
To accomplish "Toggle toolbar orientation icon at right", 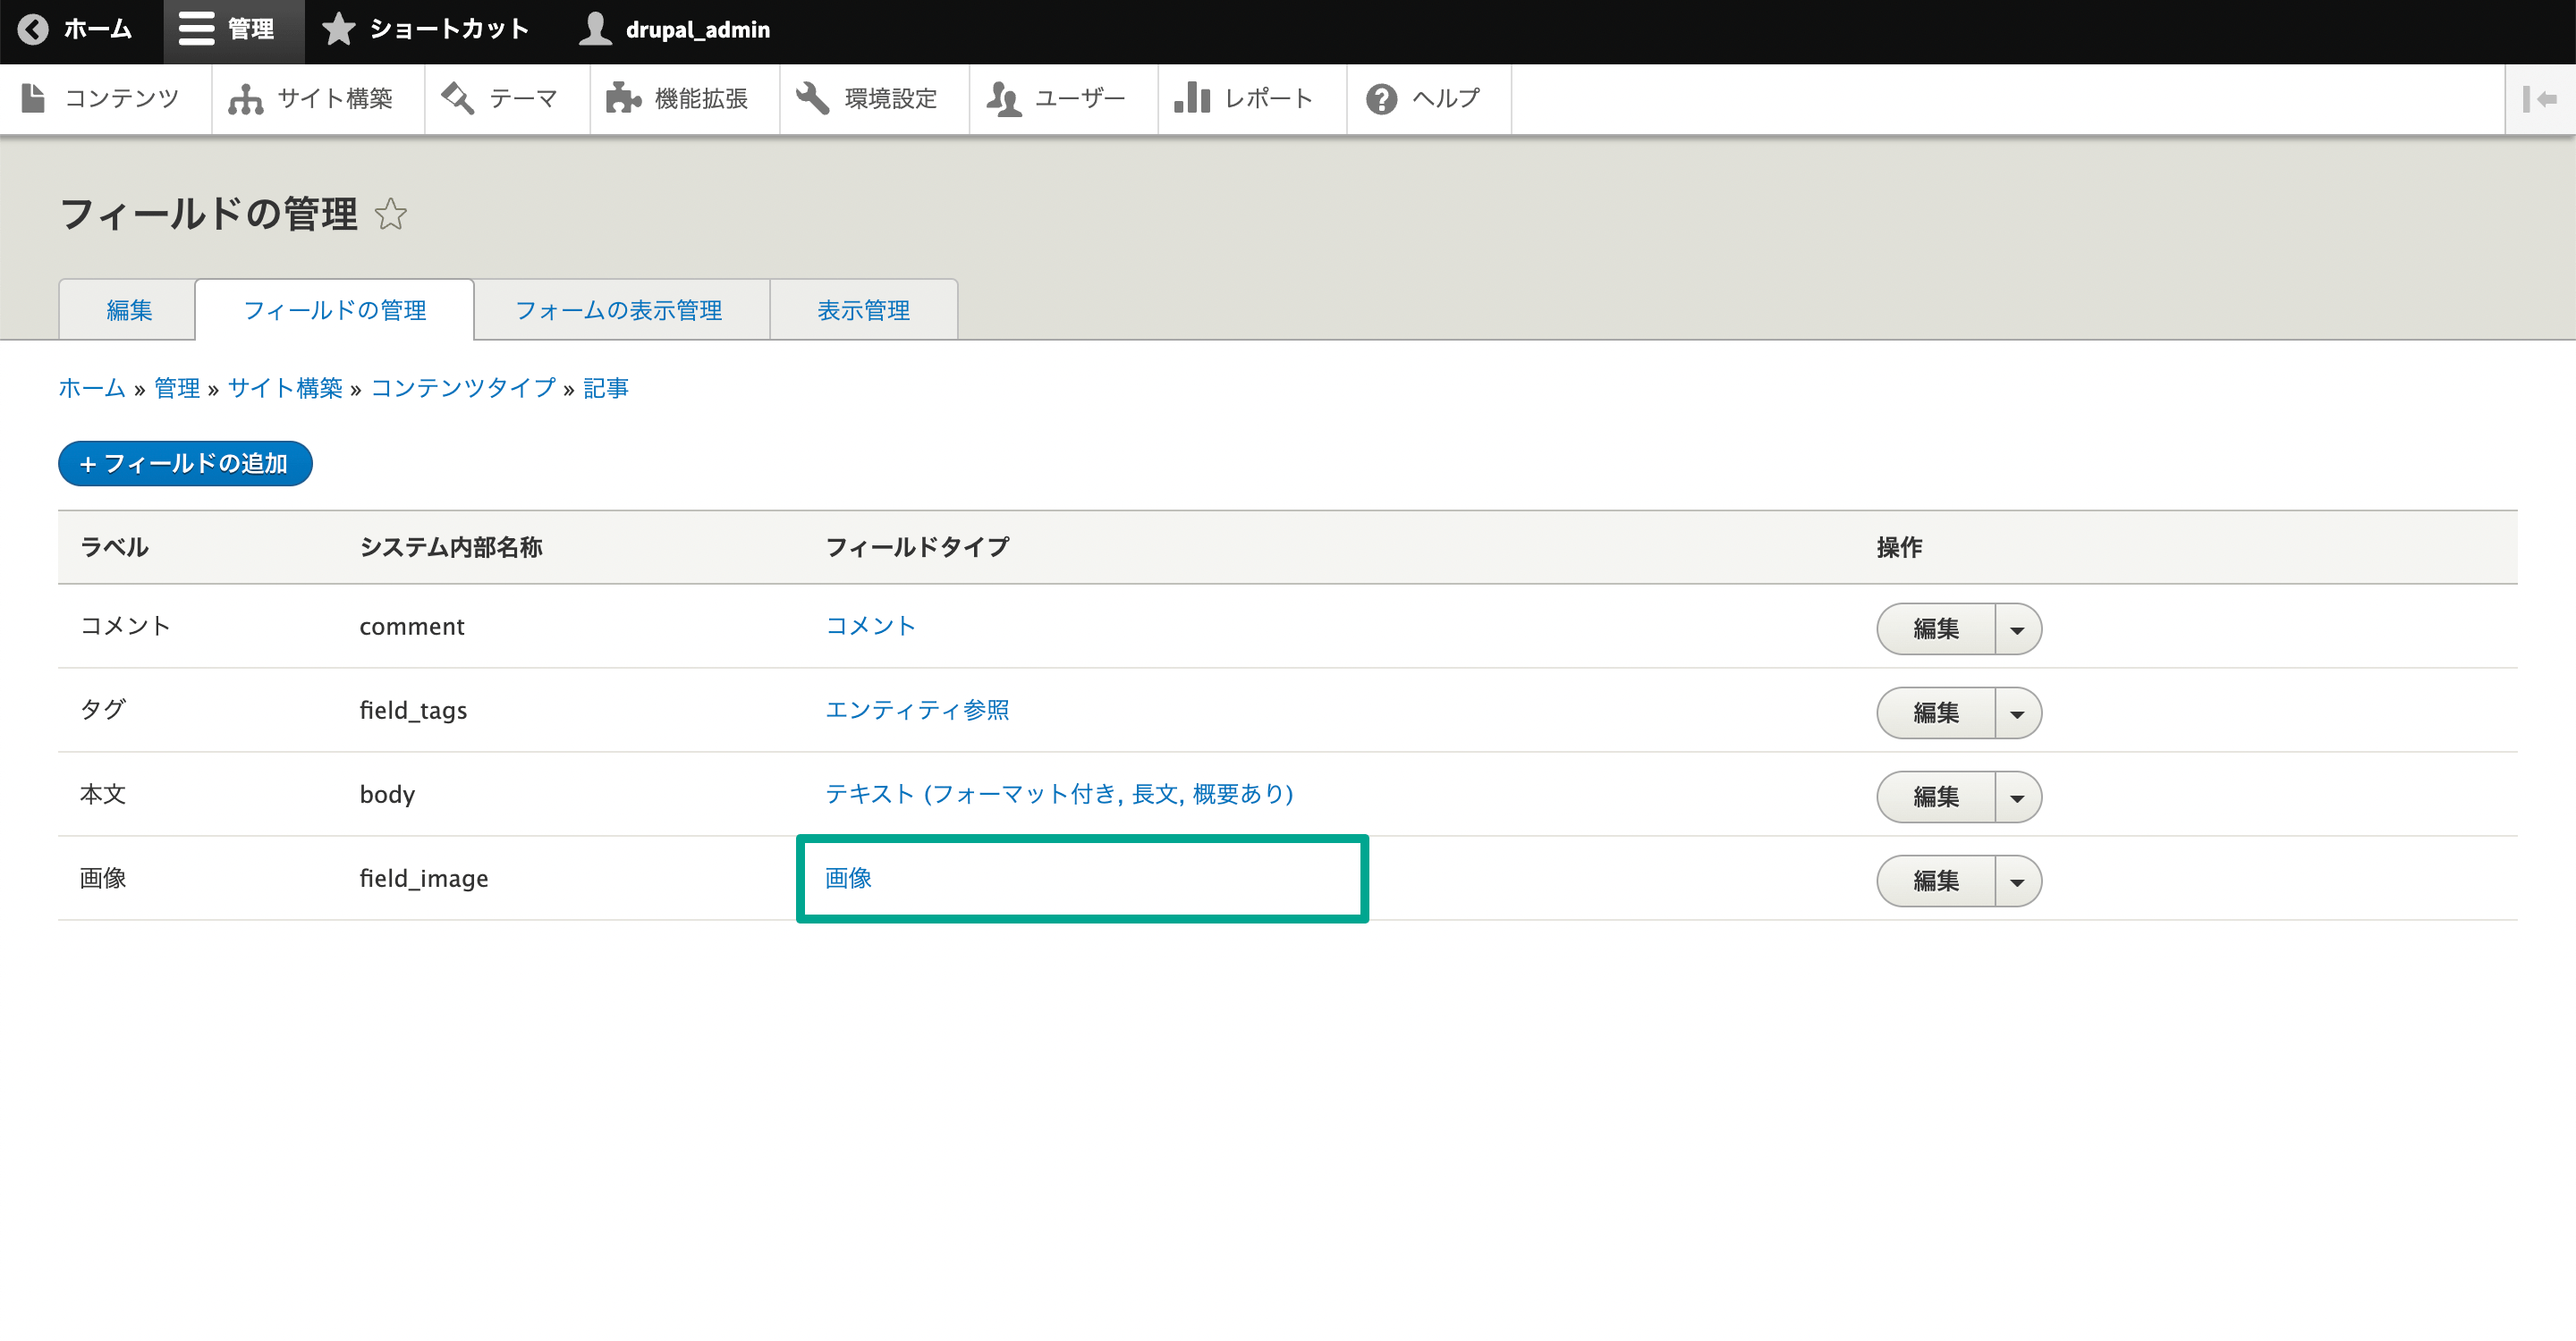I will pyautogui.click(x=2540, y=99).
